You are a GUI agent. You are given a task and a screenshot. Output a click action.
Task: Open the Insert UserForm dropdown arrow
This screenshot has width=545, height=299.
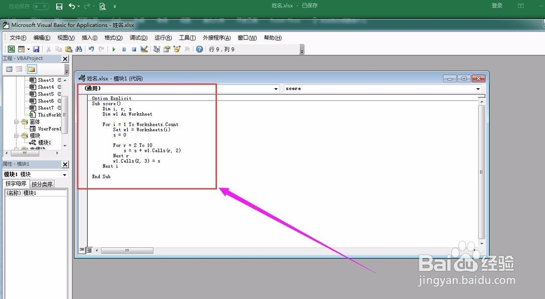click(28, 50)
